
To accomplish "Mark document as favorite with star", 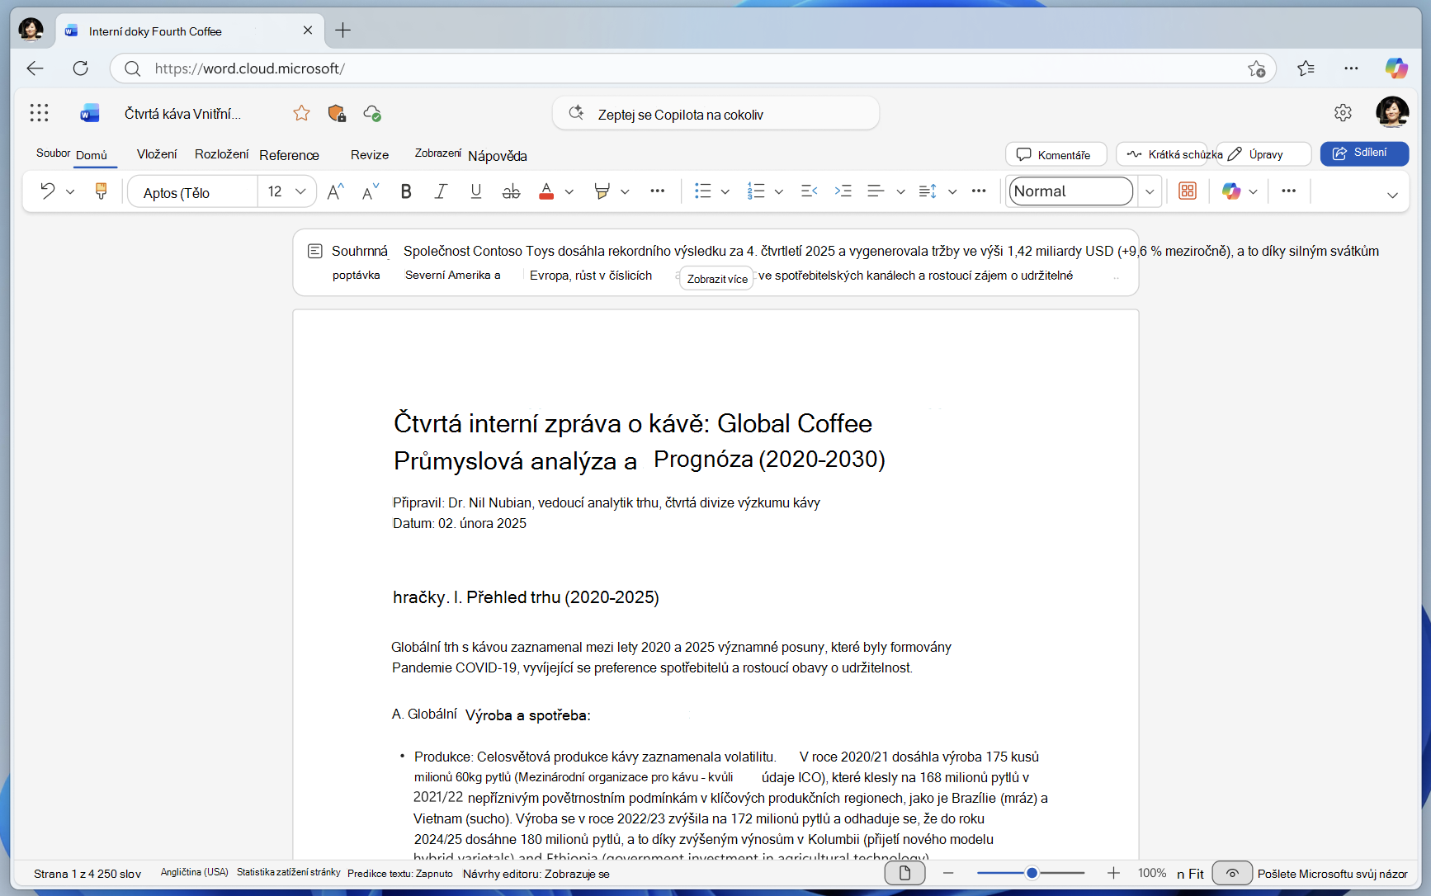I will pos(301,113).
